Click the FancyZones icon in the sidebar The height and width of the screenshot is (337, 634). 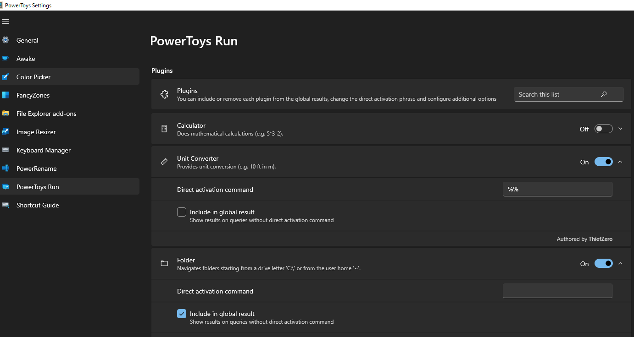coord(6,95)
